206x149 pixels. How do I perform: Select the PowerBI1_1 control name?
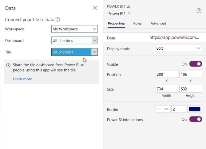coord(119,14)
